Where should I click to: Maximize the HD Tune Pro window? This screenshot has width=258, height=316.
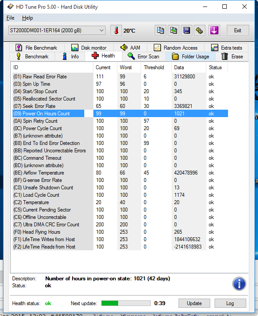tap(225, 7)
